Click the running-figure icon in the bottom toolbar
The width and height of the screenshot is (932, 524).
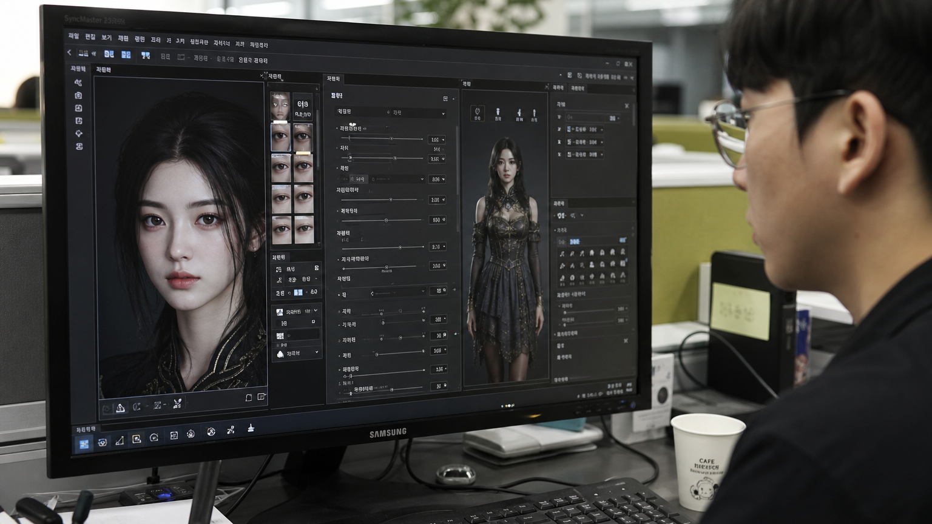click(x=231, y=430)
